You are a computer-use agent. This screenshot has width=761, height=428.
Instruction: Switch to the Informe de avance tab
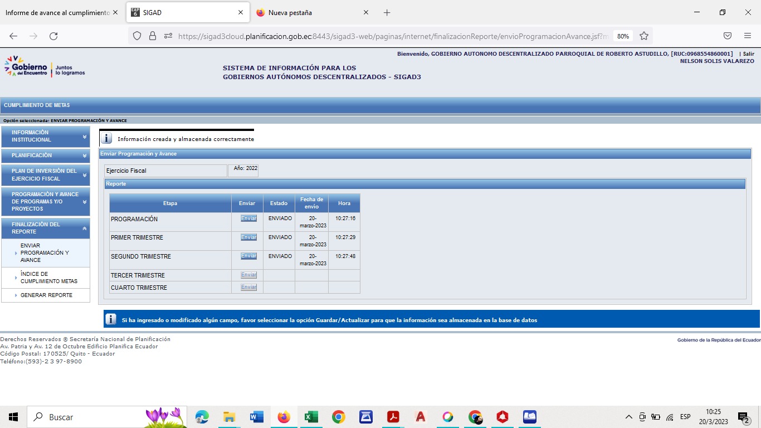(57, 12)
